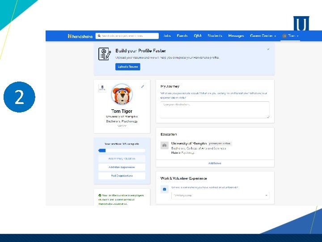The width and height of the screenshot is (322, 242).
Task: Click the primary education tag
Action: (220, 144)
